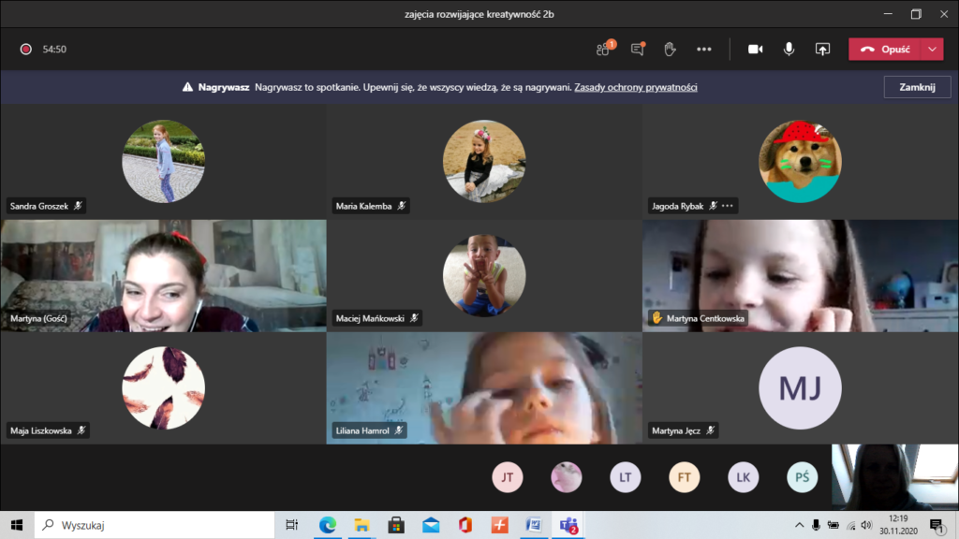Open the battery status tray icon
Image resolution: width=959 pixels, height=539 pixels.
click(x=833, y=525)
